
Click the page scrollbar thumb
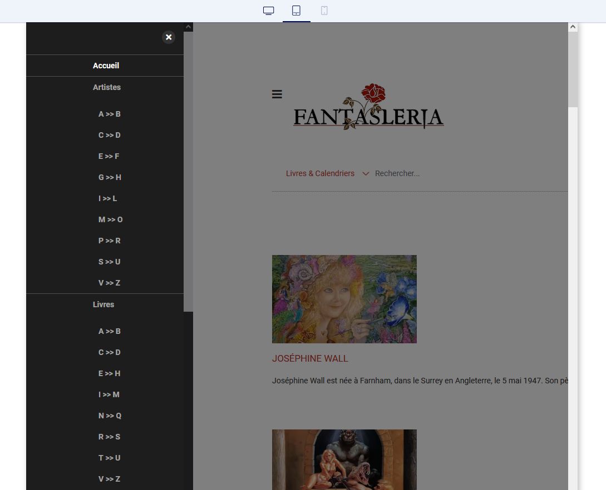(573, 69)
